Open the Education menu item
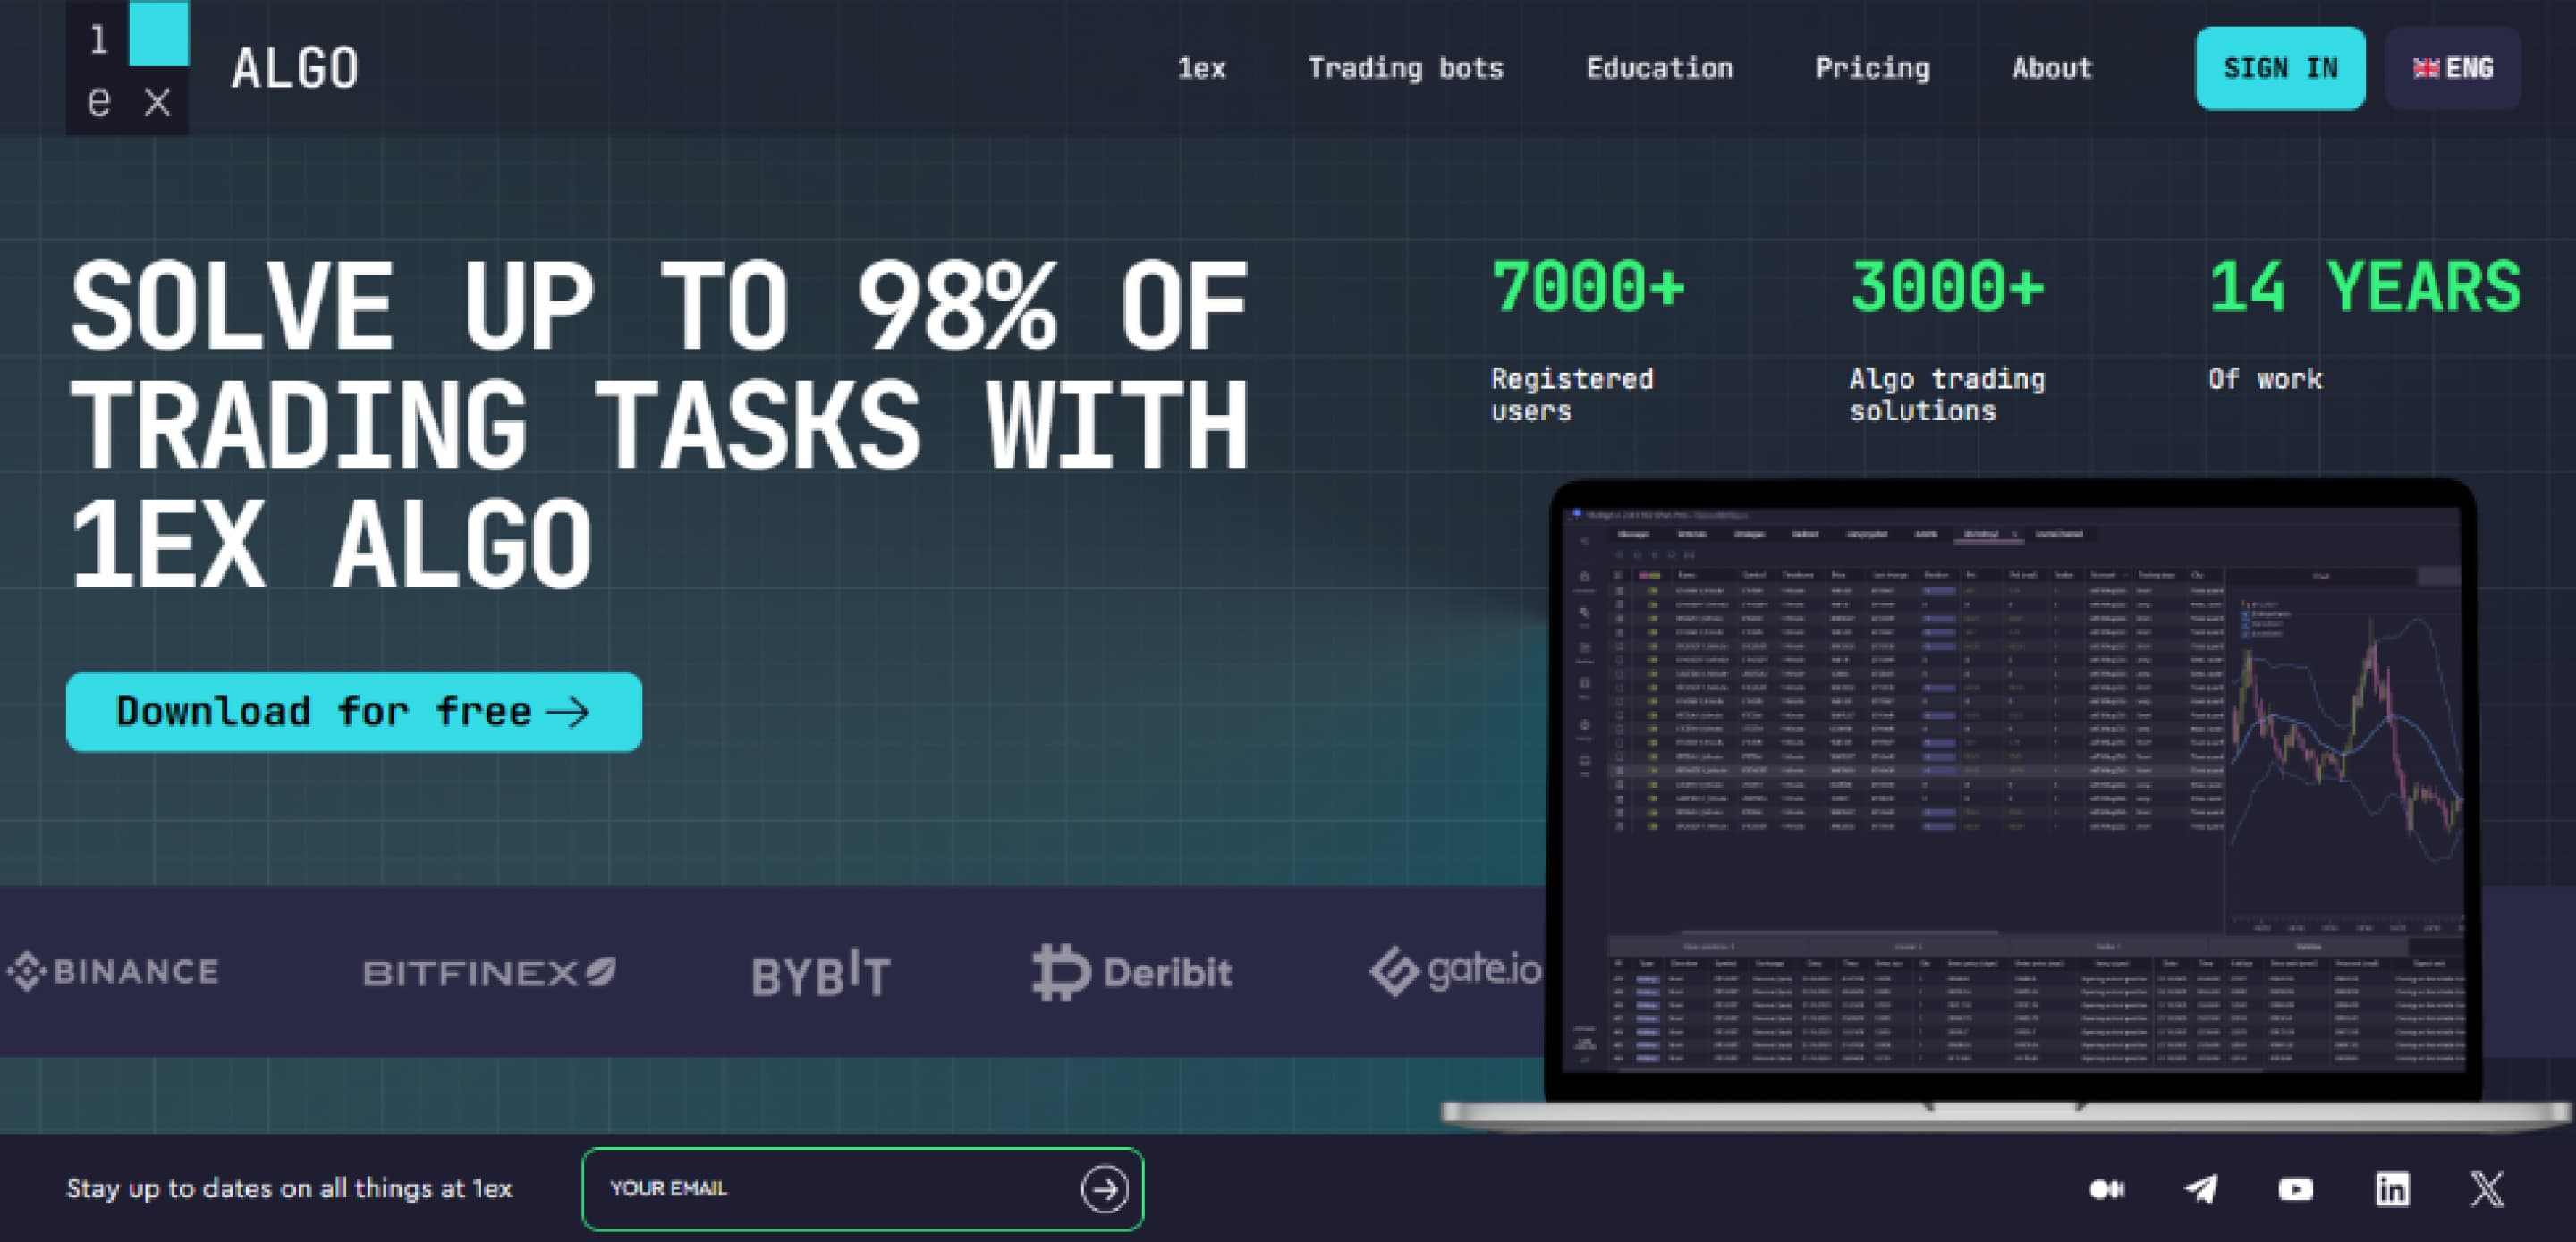This screenshot has width=2576, height=1242. click(1659, 68)
